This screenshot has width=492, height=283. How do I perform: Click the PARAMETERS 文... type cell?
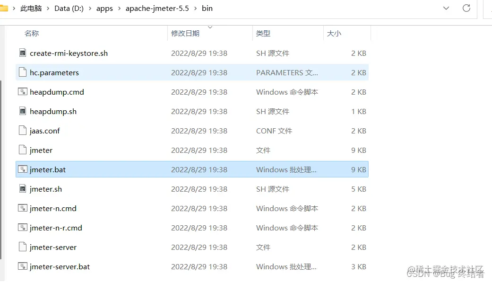pyautogui.click(x=287, y=72)
